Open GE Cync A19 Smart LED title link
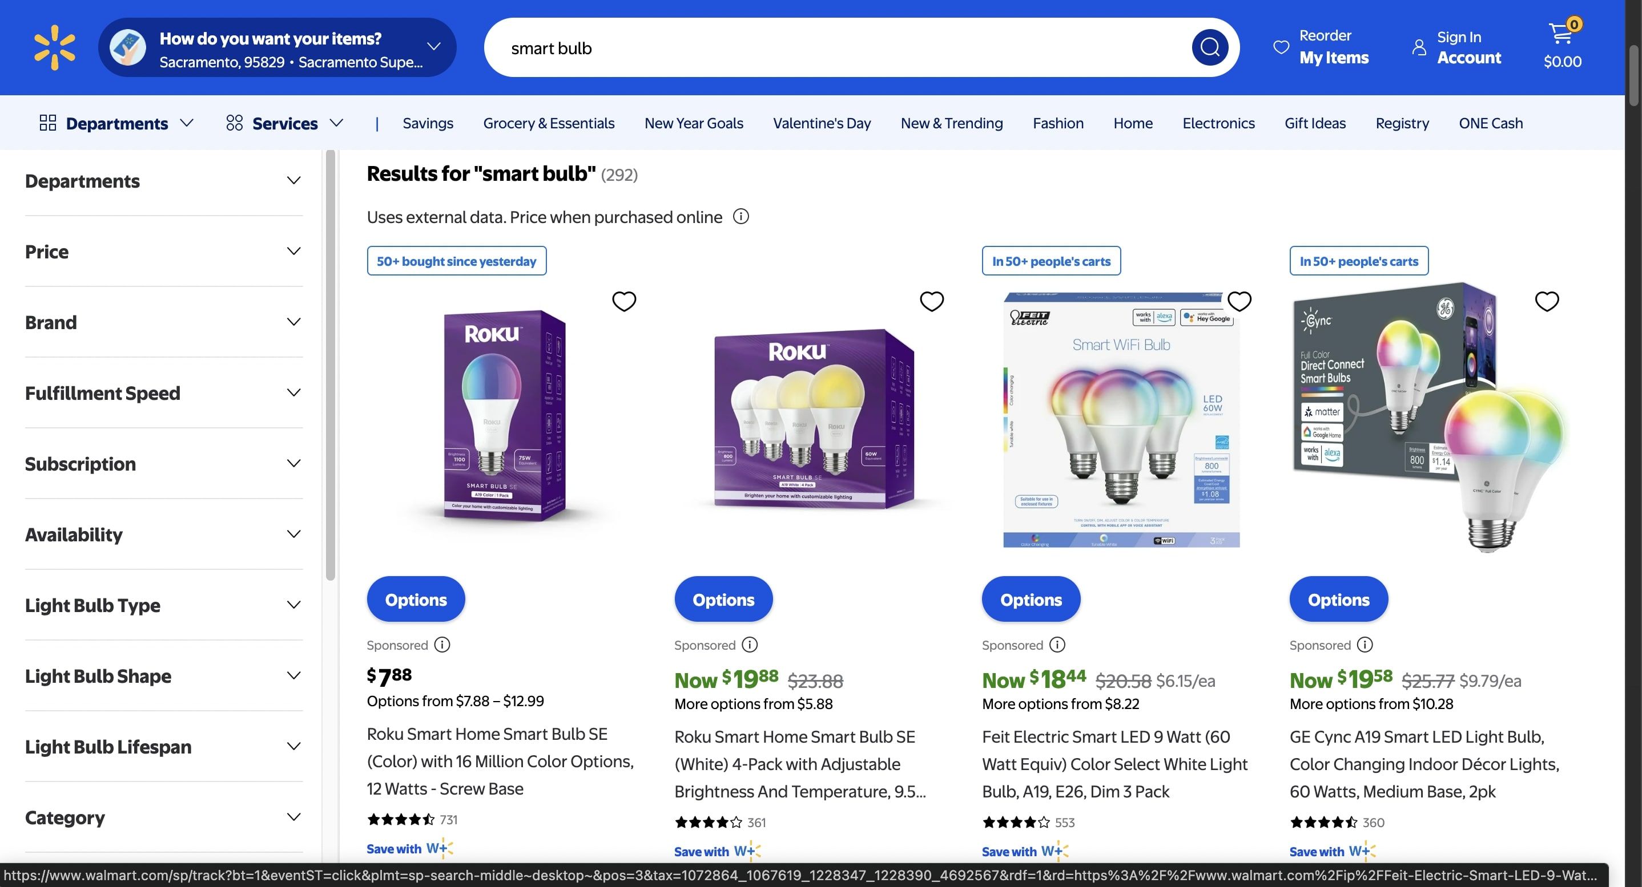This screenshot has height=887, width=1642. (1424, 763)
